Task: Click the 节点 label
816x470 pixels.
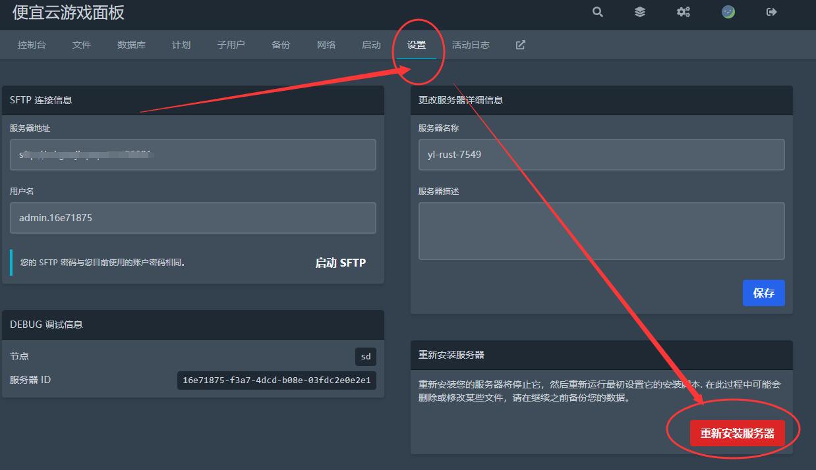Action: [x=19, y=356]
